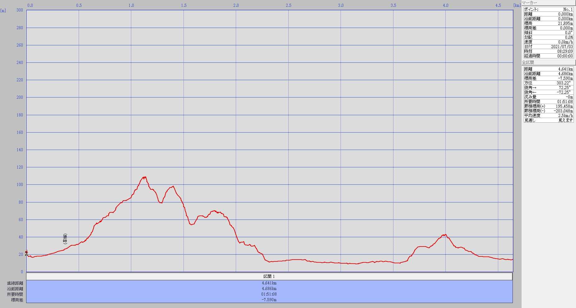
Task: Select the 累積標高(-) -203.048m row
Action: tap(548, 111)
